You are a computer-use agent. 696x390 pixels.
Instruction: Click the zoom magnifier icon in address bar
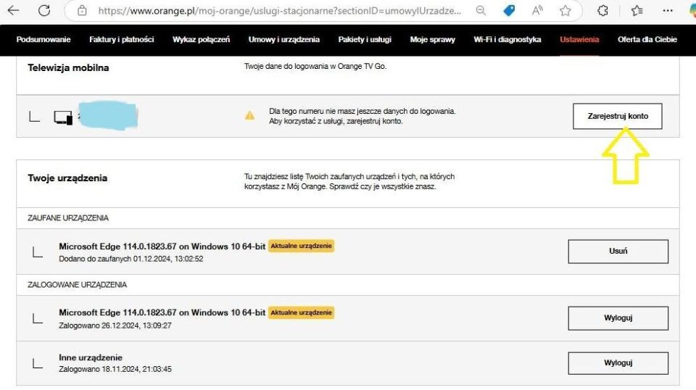(x=481, y=11)
